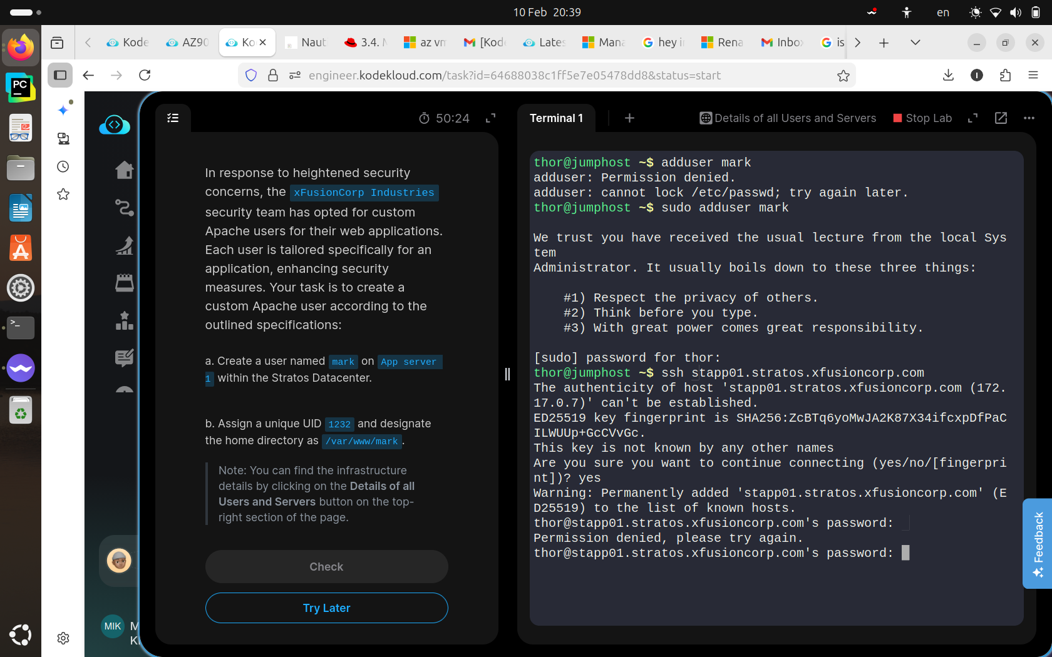The height and width of the screenshot is (657, 1052).
Task: Toggle the Firefox sidebar
Action: tap(60, 76)
